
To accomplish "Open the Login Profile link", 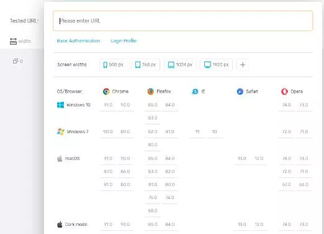I will click(x=124, y=40).
